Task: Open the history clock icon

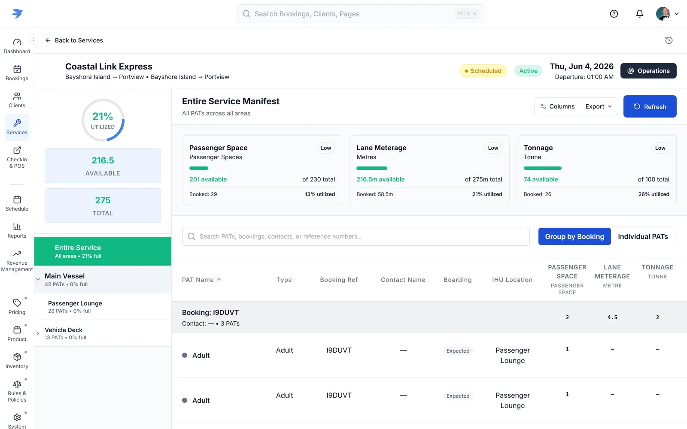Action: tap(669, 40)
